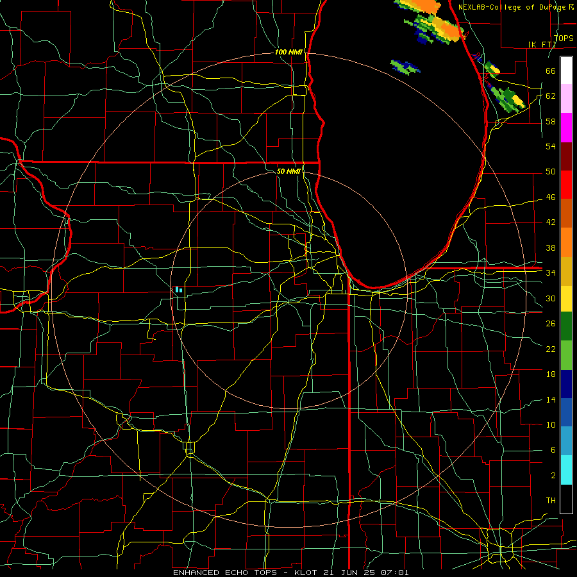This screenshot has height=577, width=577.
Task: Click the dark maroon legend swatch
Action: [566, 156]
